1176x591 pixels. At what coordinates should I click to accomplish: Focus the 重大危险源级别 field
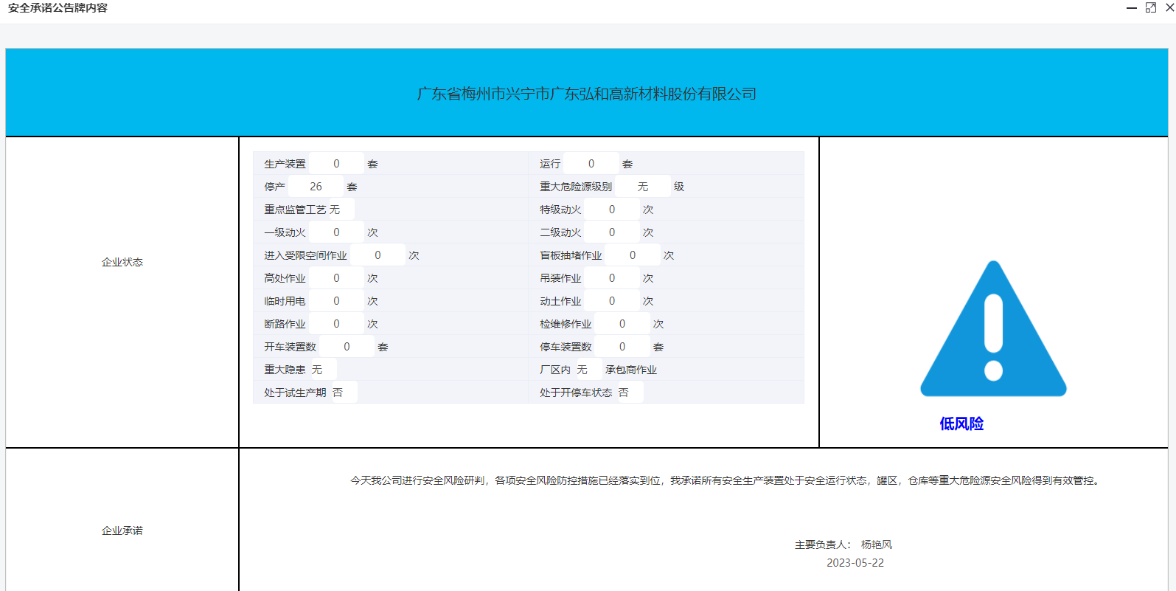(x=643, y=187)
